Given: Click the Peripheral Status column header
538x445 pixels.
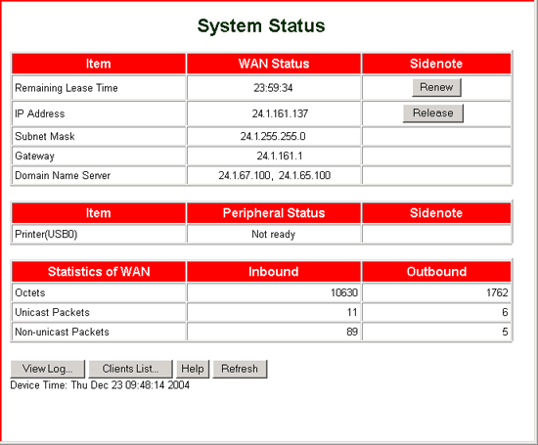Looking at the screenshot, I should click(x=274, y=213).
